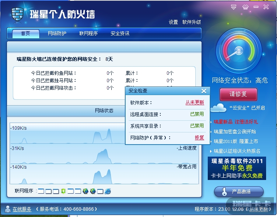Click the 瑞星杀毒软件2011 半年免费 ad banner

click(x=237, y=168)
